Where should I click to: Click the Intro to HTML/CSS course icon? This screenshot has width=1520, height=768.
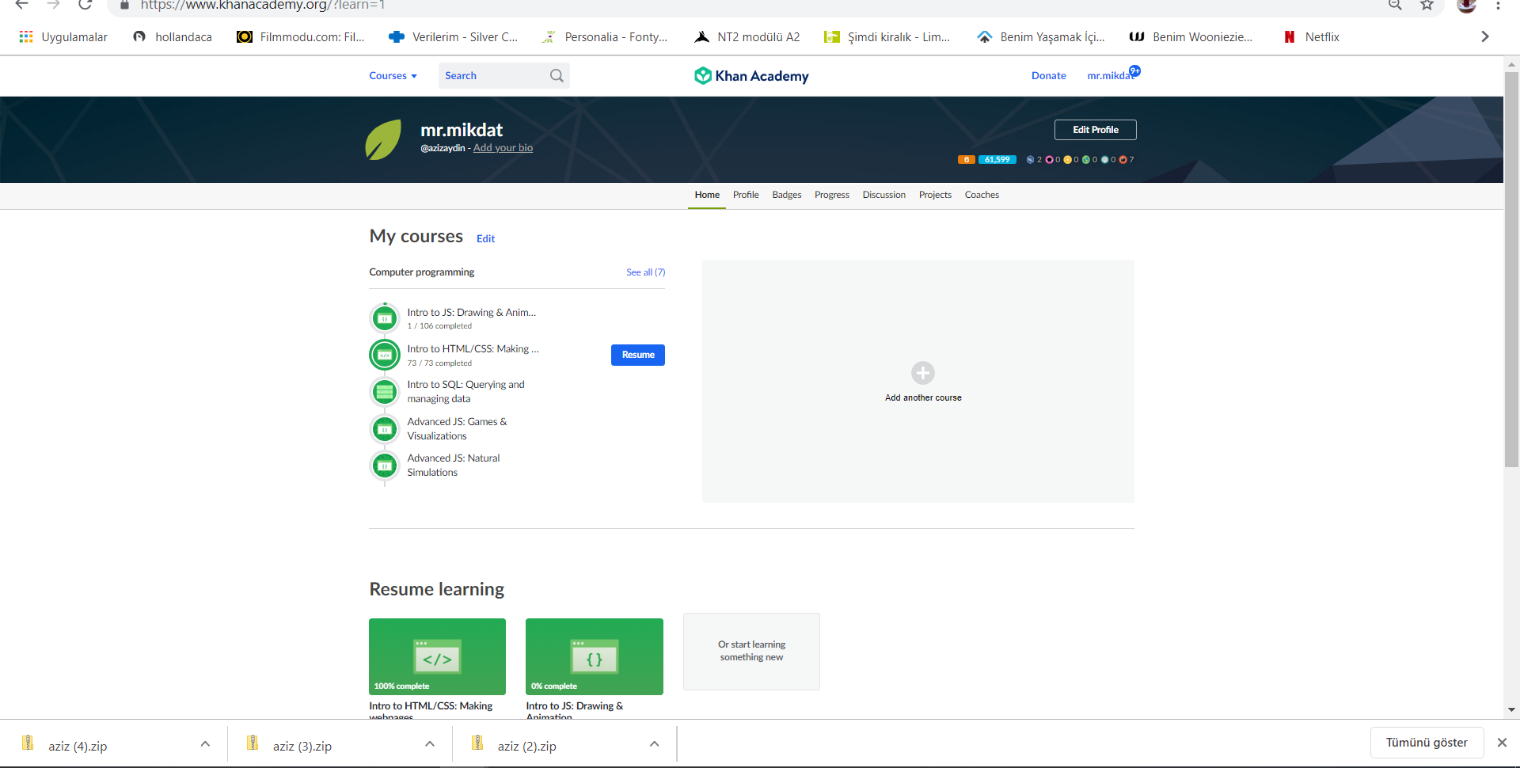point(385,355)
